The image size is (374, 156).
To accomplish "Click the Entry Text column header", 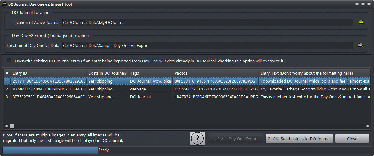I will [314, 73].
